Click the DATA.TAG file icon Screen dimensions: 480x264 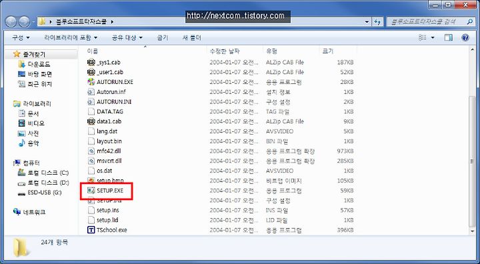(91, 111)
